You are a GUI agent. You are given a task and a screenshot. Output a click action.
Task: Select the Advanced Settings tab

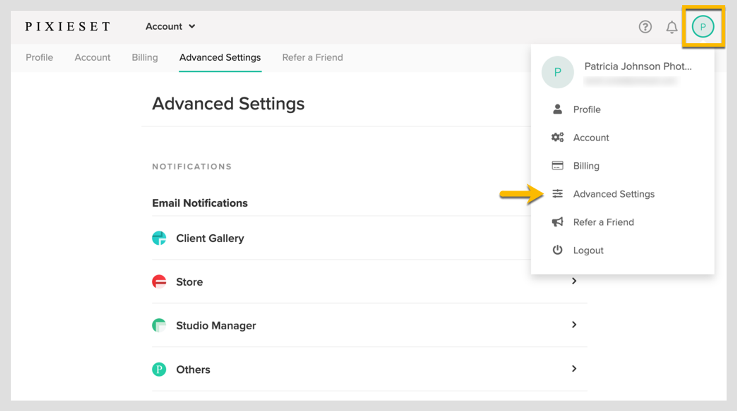point(220,57)
